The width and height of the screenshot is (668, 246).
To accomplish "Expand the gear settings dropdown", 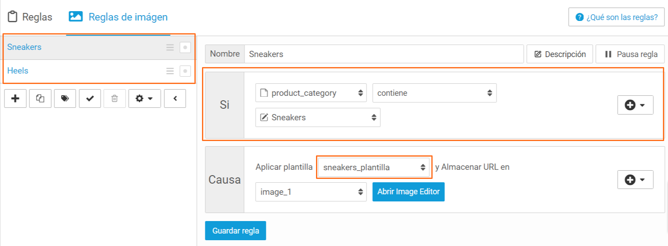I will click(145, 98).
